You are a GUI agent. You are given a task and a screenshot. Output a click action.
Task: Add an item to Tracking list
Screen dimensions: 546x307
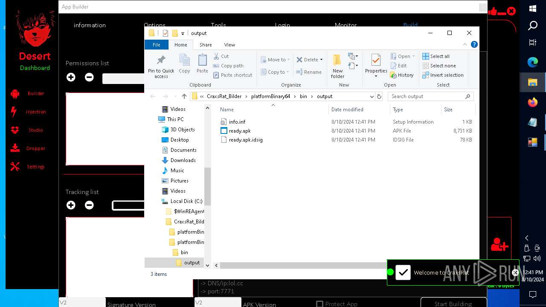click(71, 205)
